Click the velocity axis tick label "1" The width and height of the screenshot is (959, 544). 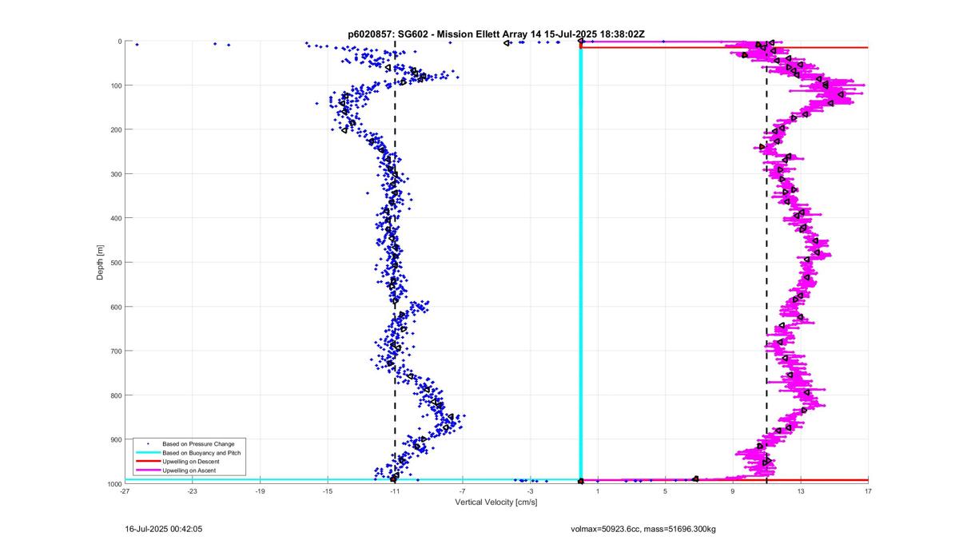point(598,492)
